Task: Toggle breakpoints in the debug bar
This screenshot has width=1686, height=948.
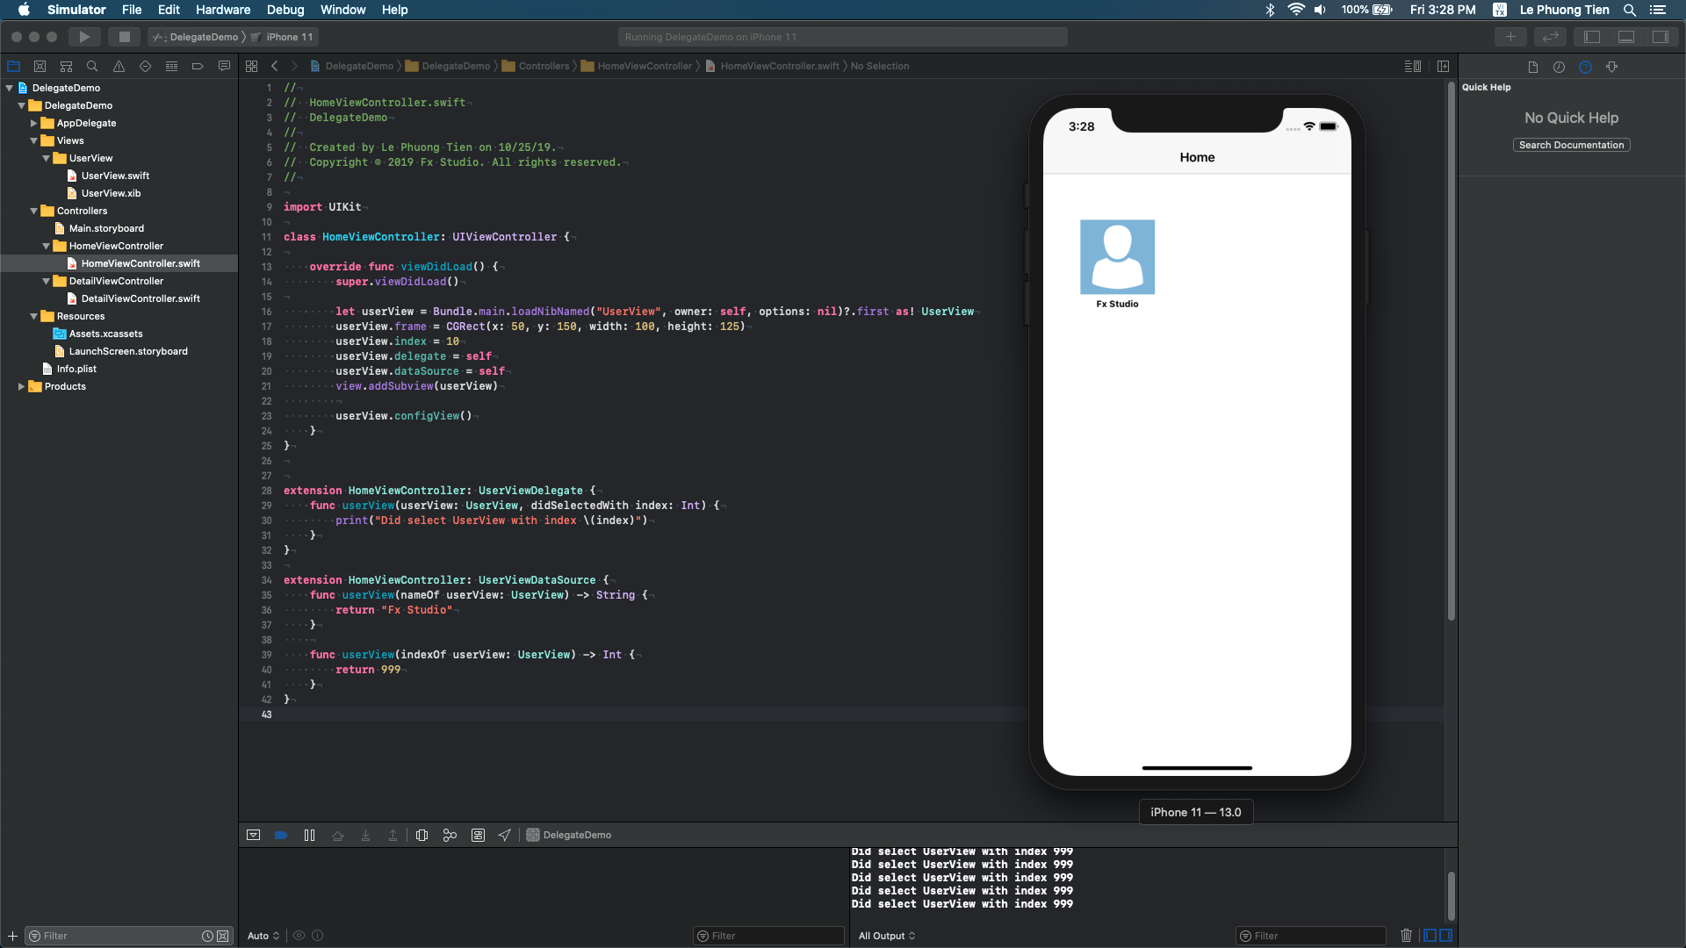Action: 280,835
